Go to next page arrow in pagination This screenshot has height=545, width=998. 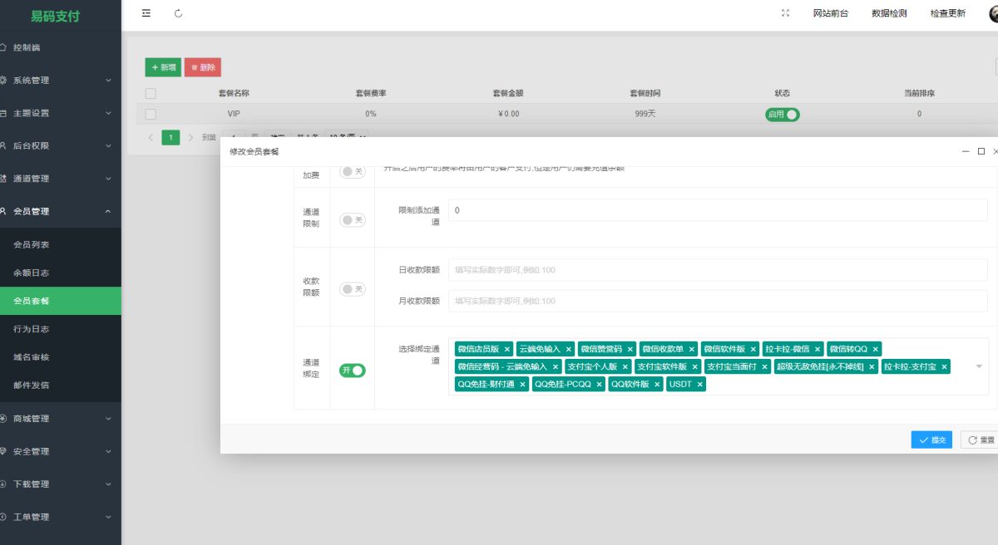coord(190,137)
